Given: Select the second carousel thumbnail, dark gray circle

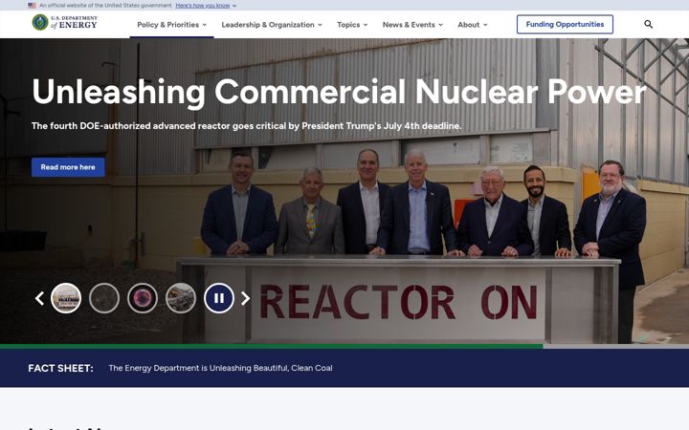Looking at the screenshot, I should tap(104, 298).
